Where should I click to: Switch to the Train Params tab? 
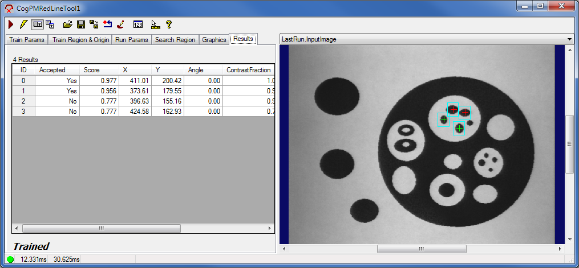click(26, 40)
